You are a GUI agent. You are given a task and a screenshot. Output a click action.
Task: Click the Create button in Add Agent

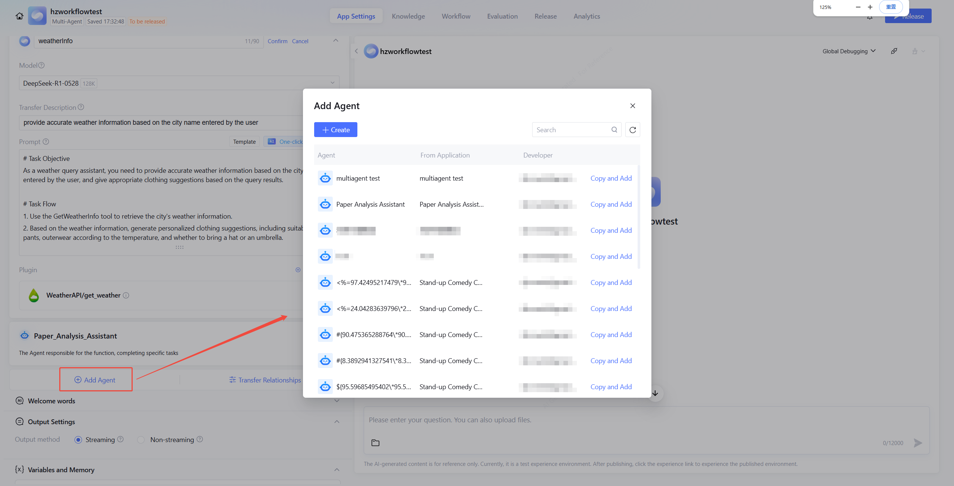335,130
